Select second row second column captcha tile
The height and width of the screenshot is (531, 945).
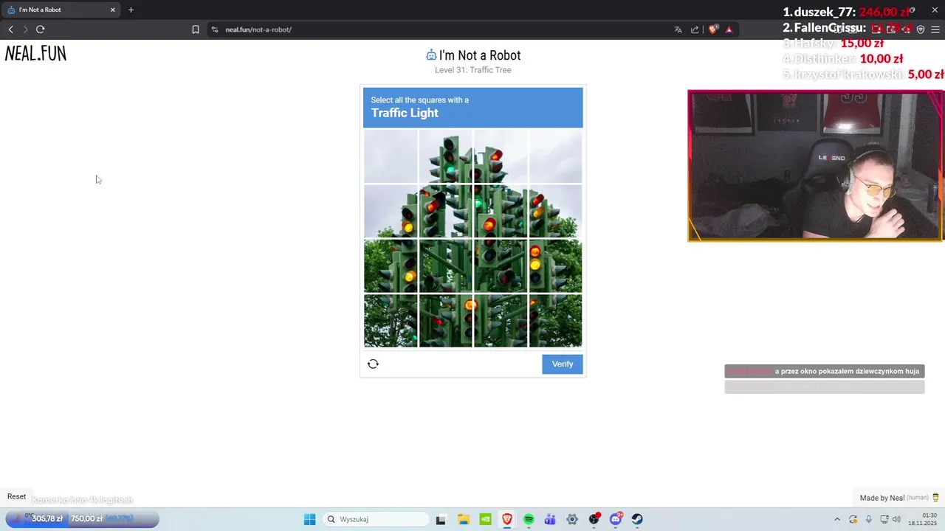tap(445, 211)
